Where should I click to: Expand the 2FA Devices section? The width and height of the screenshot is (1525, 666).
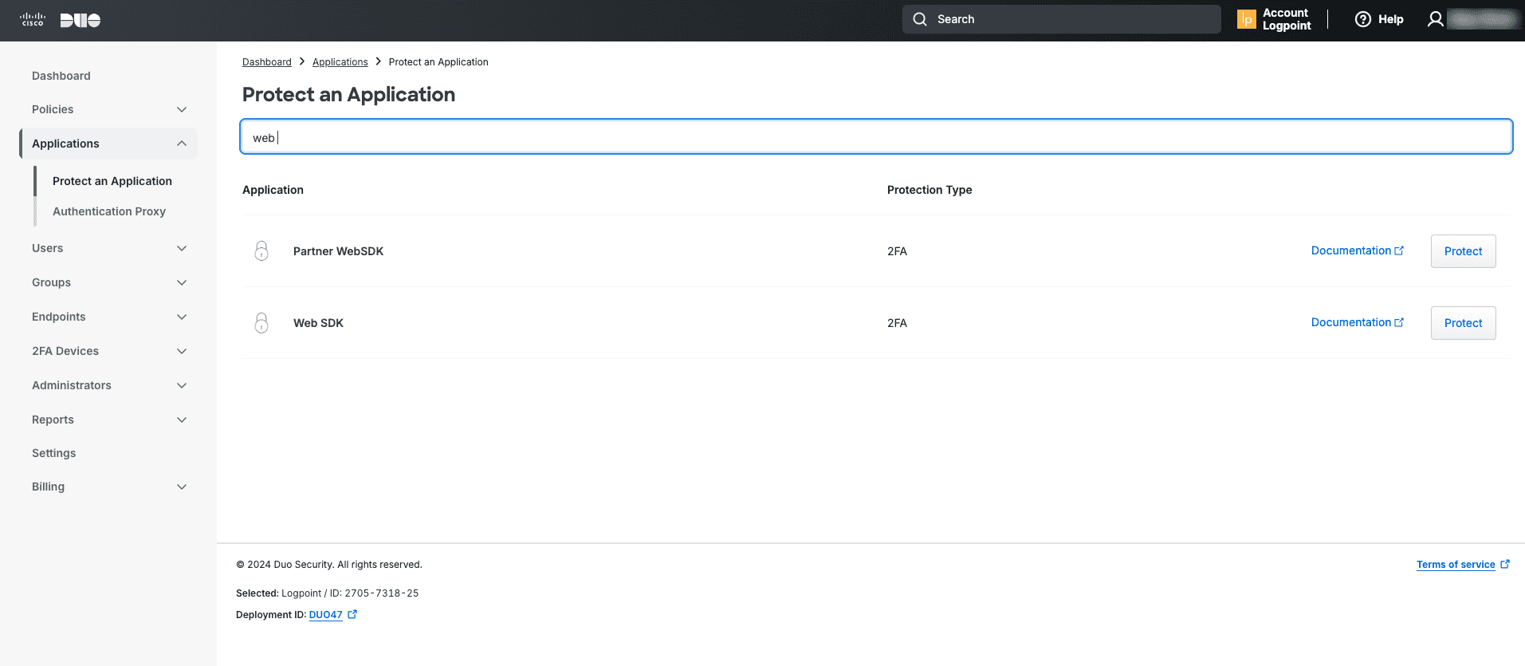[x=182, y=351]
